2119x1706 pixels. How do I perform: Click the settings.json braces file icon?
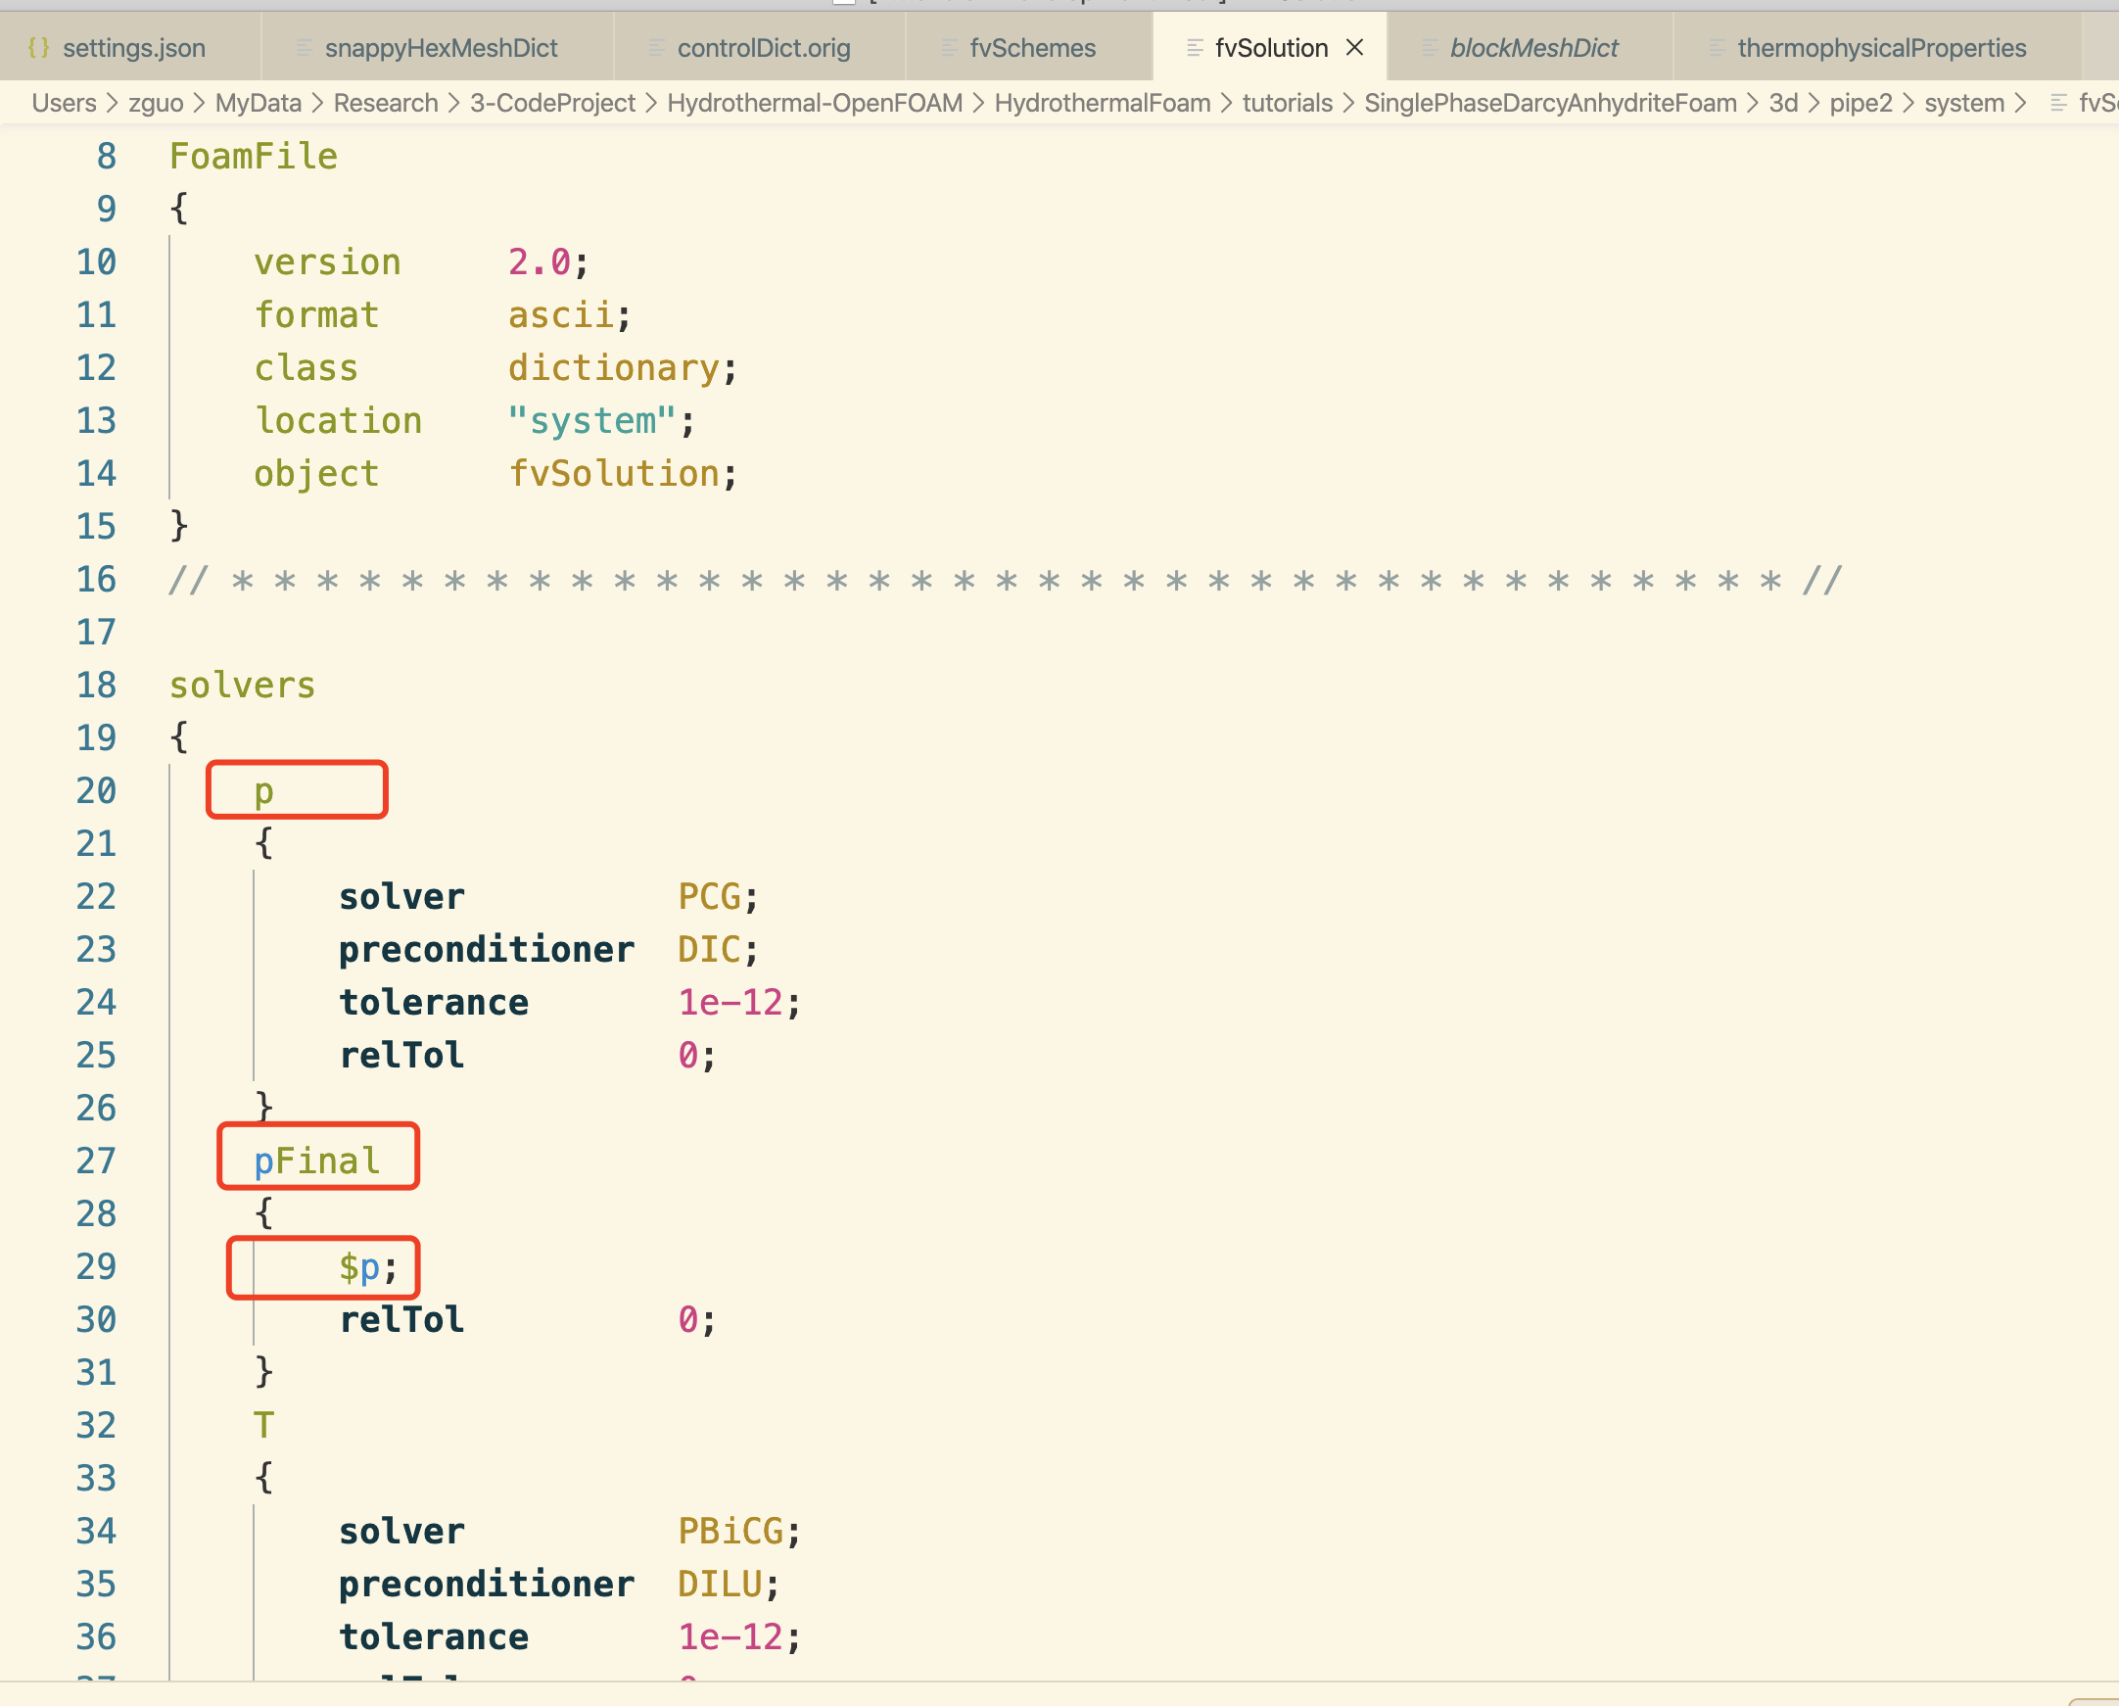pyautogui.click(x=38, y=47)
